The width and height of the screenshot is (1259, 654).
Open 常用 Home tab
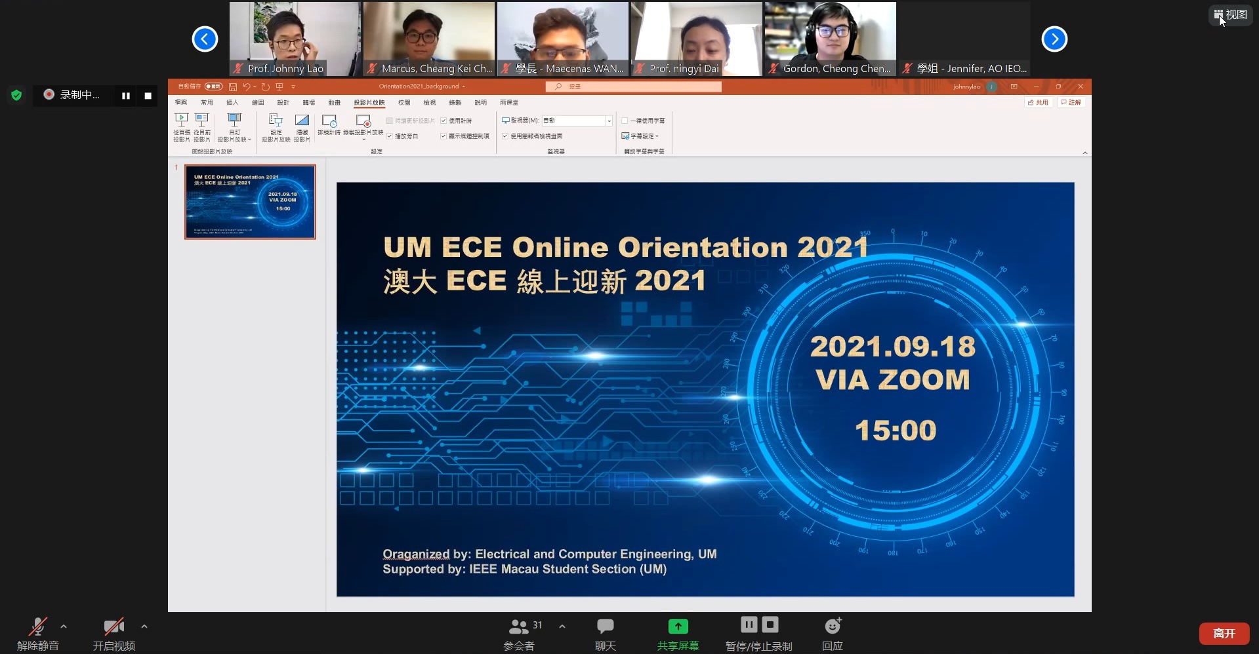coord(207,102)
